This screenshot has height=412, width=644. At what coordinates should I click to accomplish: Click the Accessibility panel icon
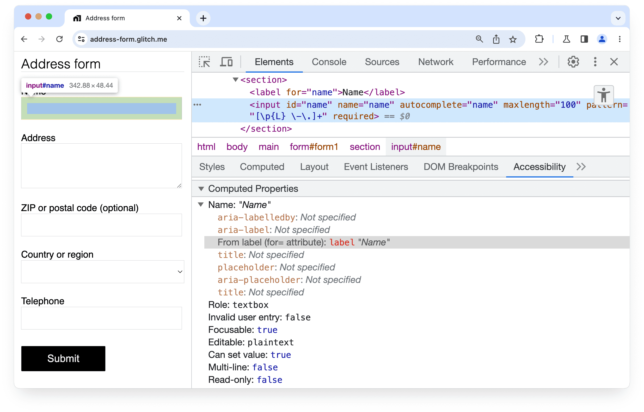tap(605, 94)
